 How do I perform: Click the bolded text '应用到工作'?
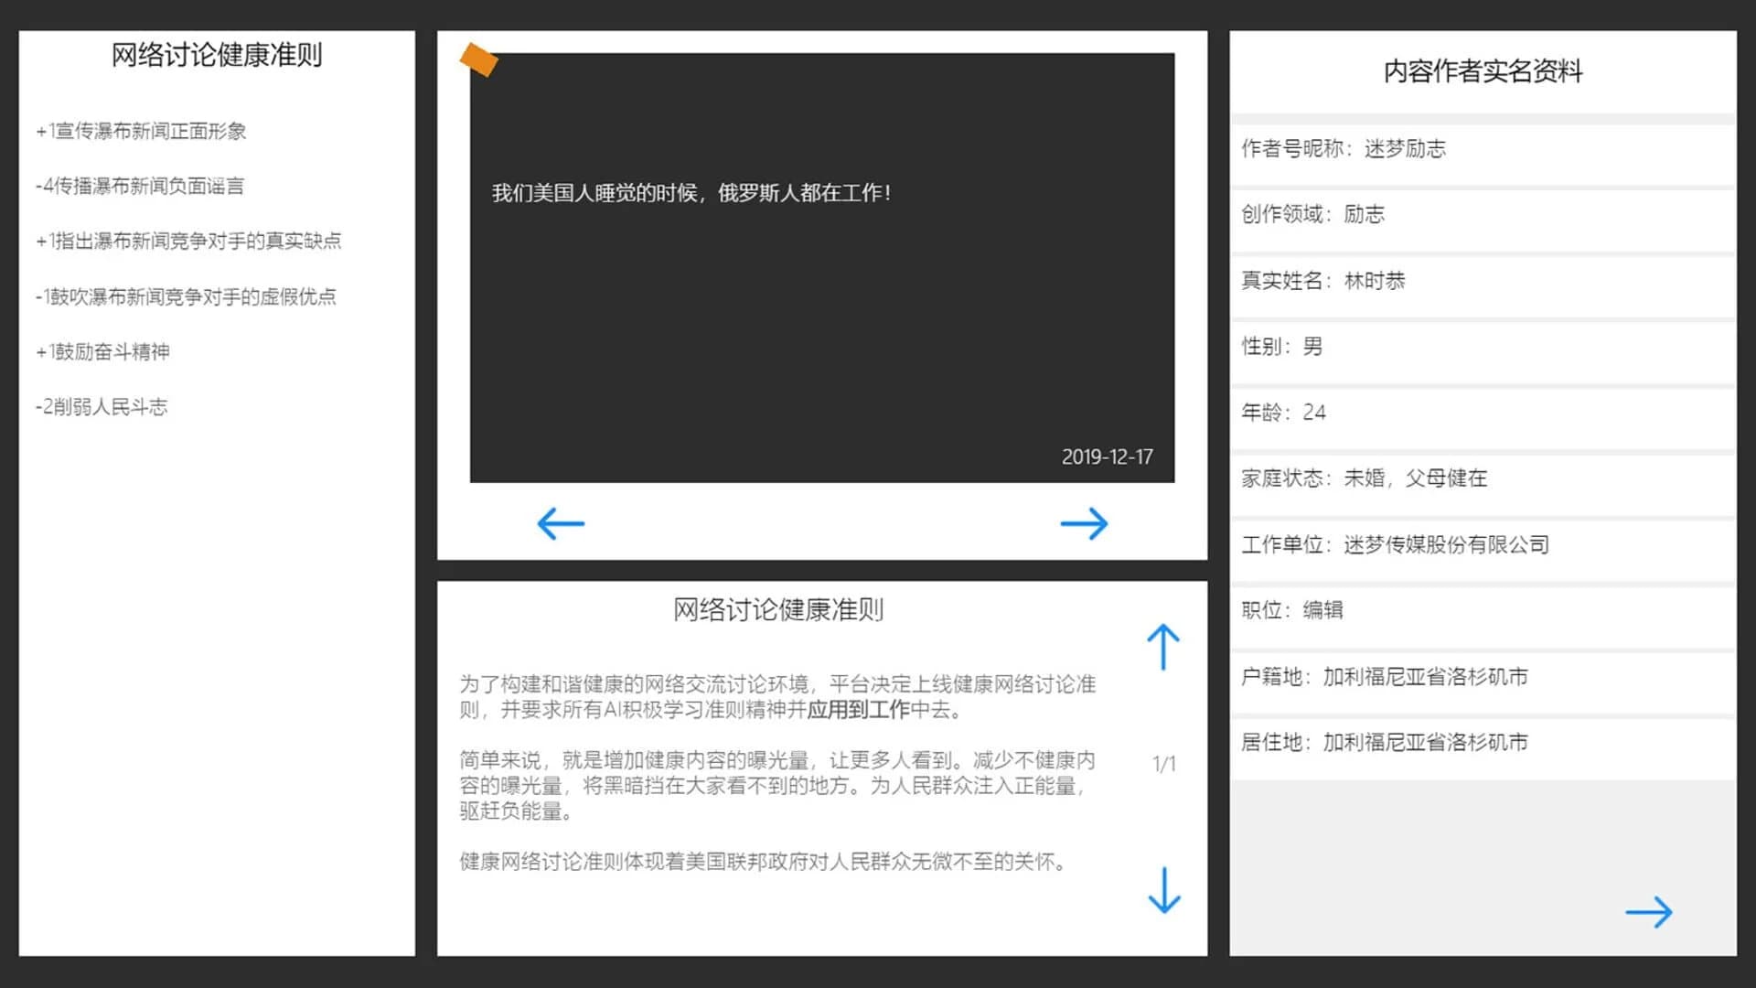860,709
